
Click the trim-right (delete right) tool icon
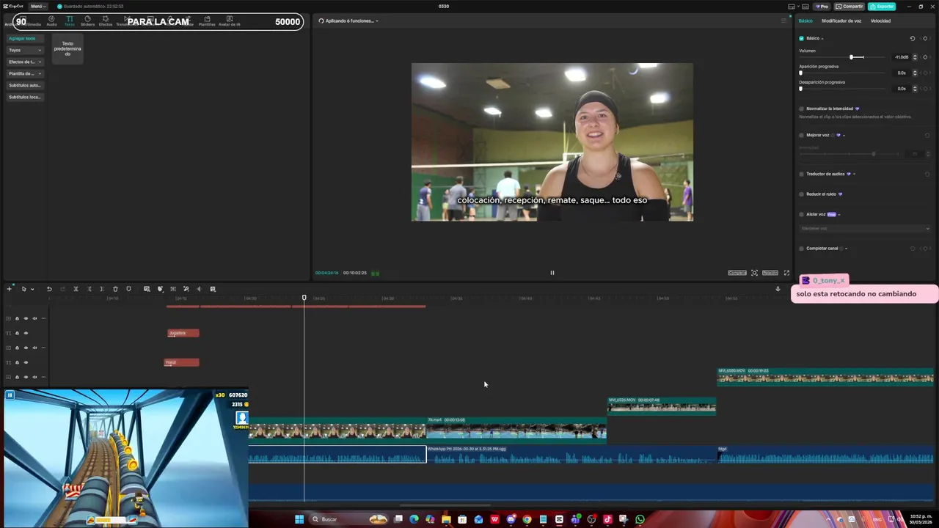(102, 289)
